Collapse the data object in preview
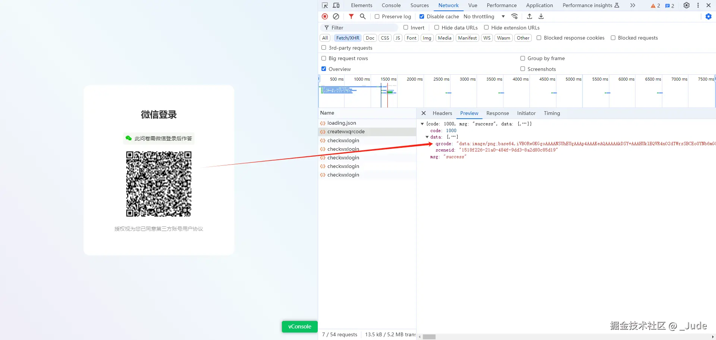Screen dimensions: 716x340 [427, 137]
